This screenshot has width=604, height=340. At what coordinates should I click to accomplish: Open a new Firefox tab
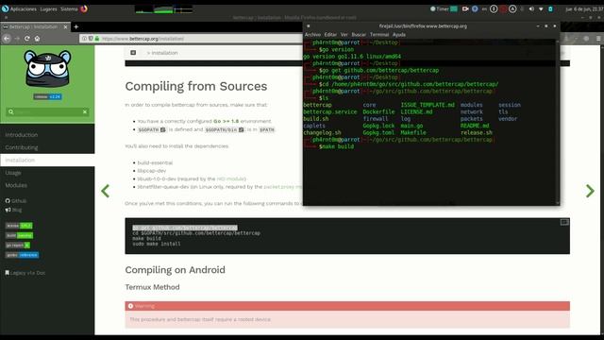tap(75, 26)
